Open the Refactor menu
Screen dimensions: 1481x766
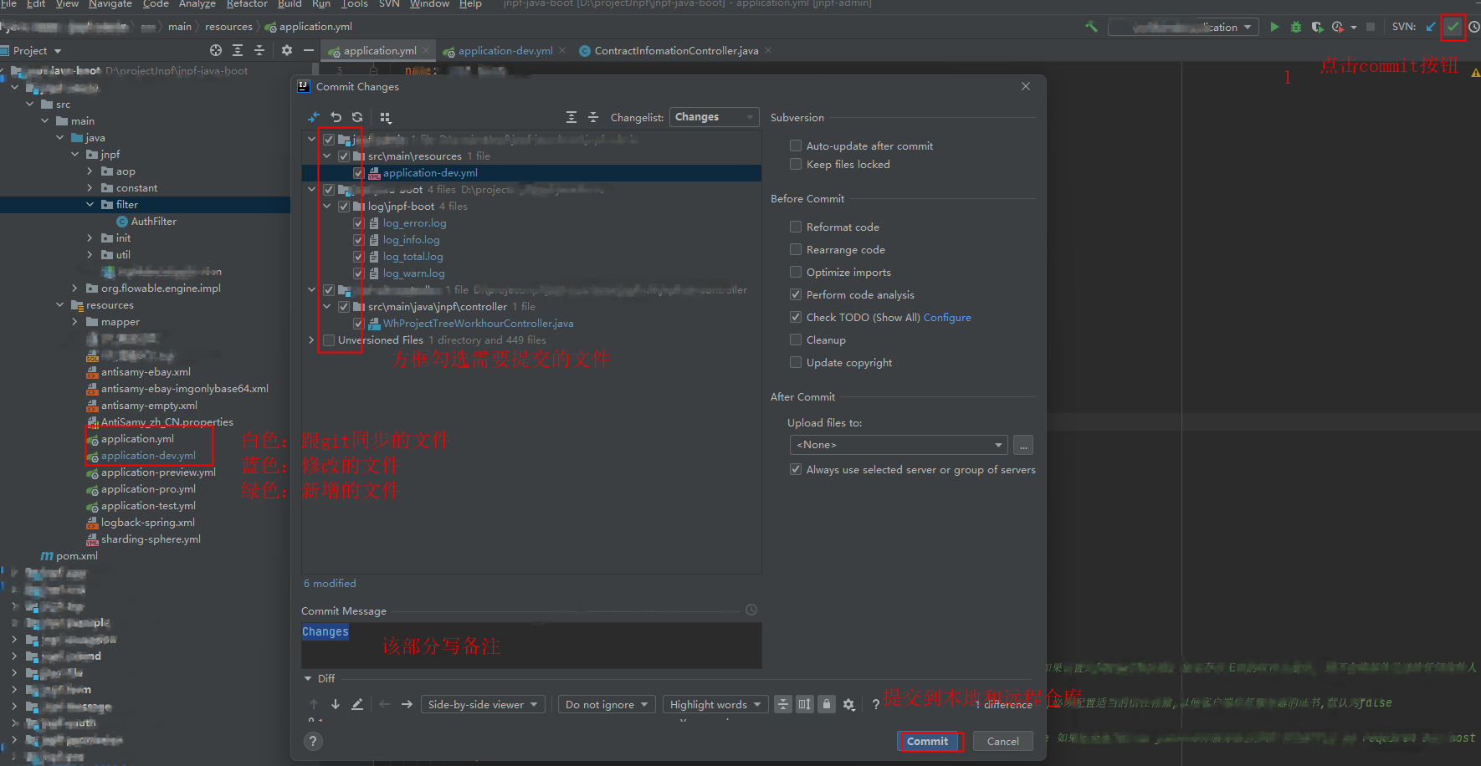click(x=247, y=4)
